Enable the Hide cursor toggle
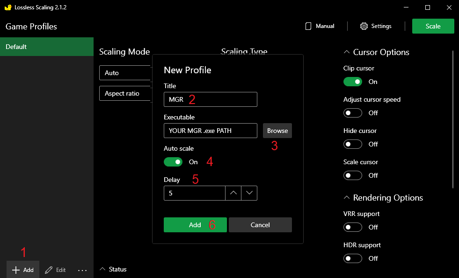The width and height of the screenshot is (459, 278). click(x=353, y=144)
